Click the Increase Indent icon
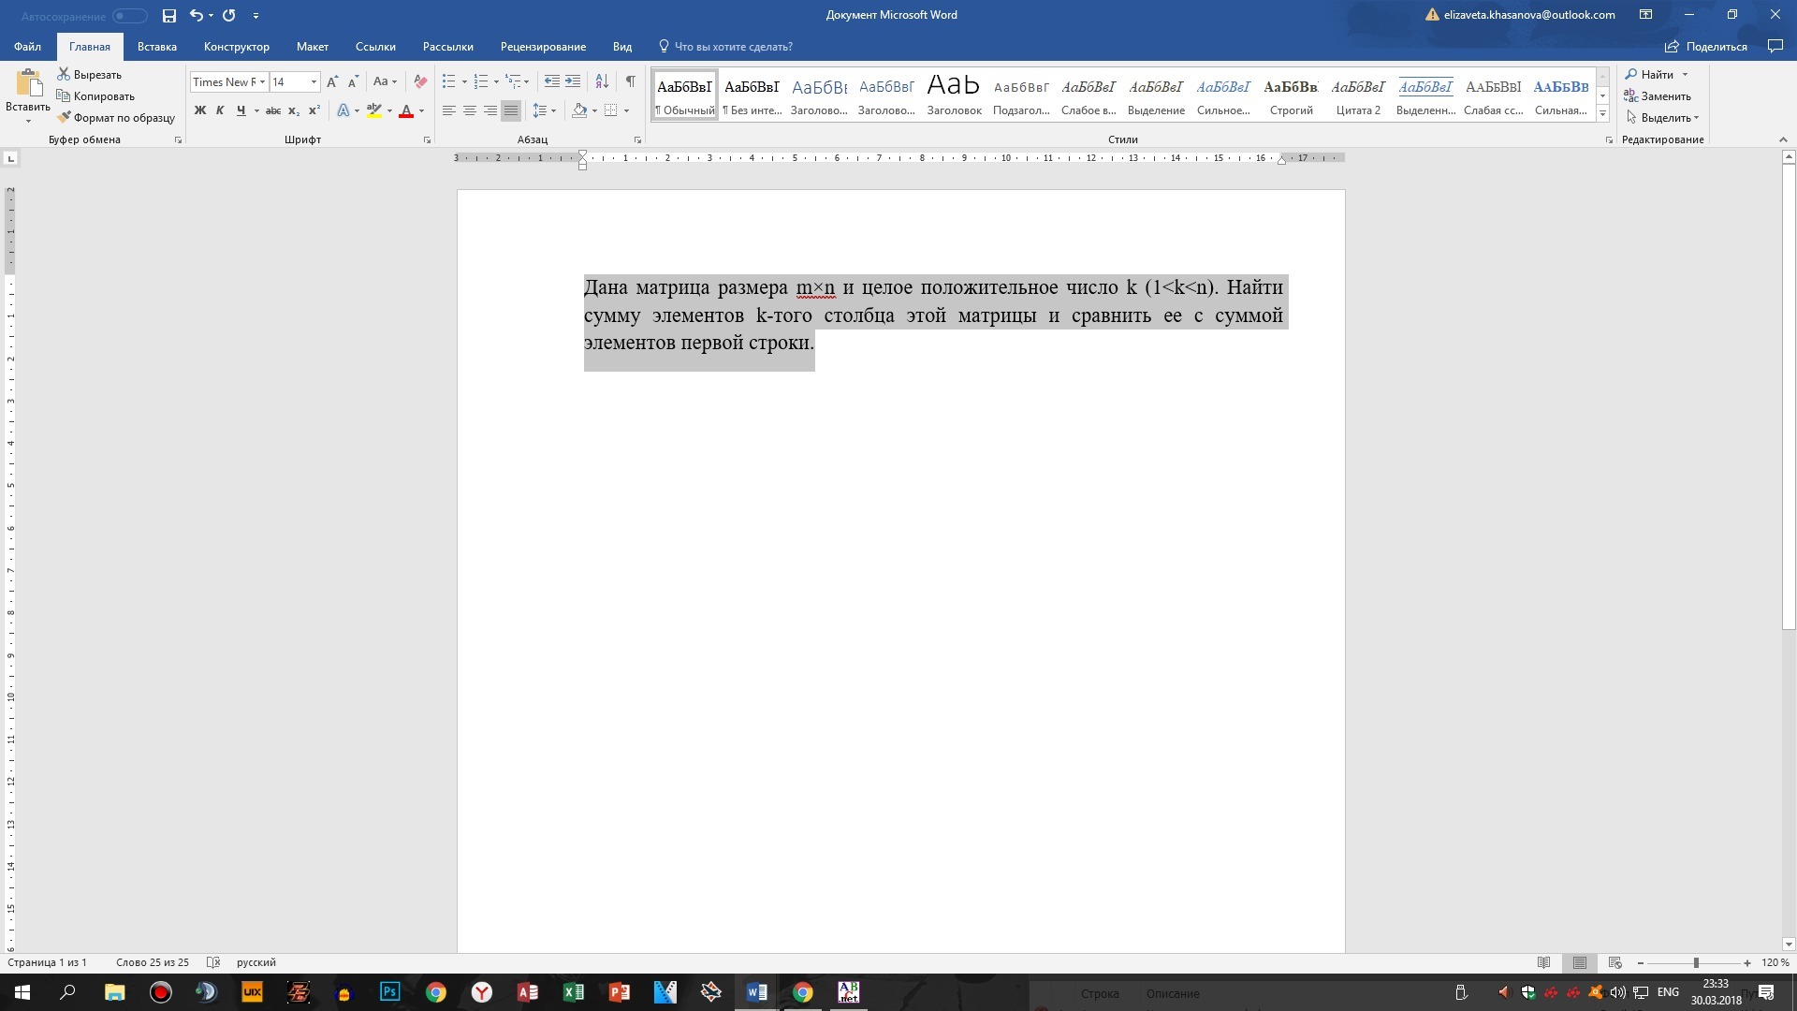 pyautogui.click(x=573, y=81)
